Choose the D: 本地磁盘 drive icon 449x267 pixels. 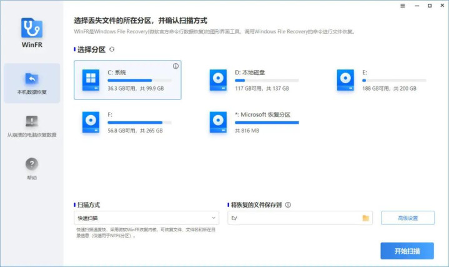click(218, 80)
